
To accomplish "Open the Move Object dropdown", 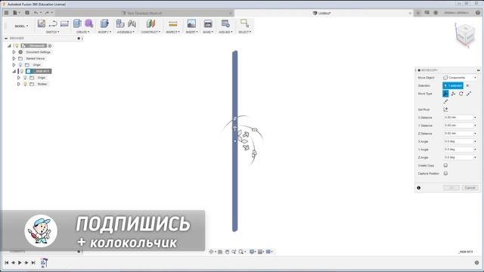I will click(461, 78).
